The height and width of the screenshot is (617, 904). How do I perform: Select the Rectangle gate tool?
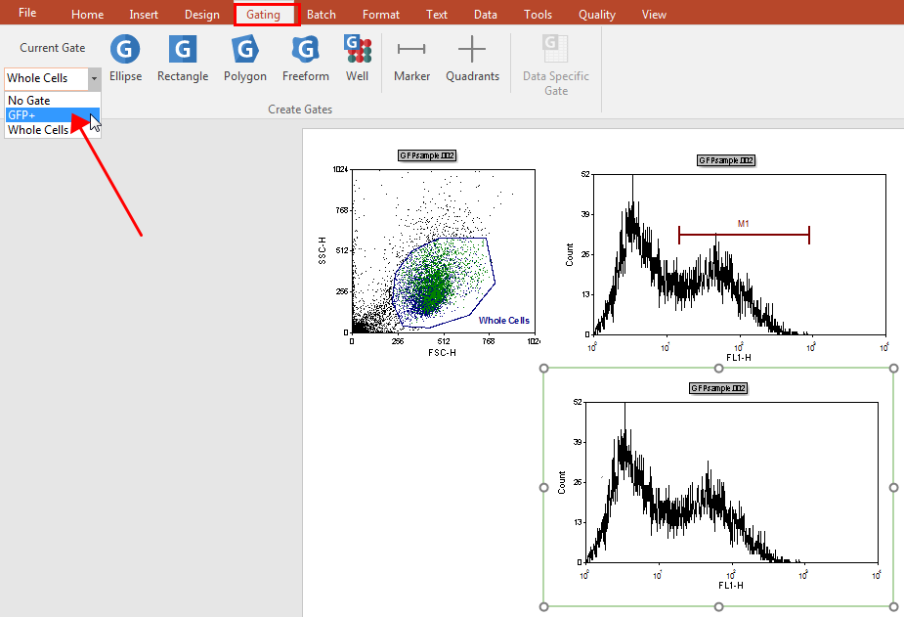pyautogui.click(x=183, y=59)
